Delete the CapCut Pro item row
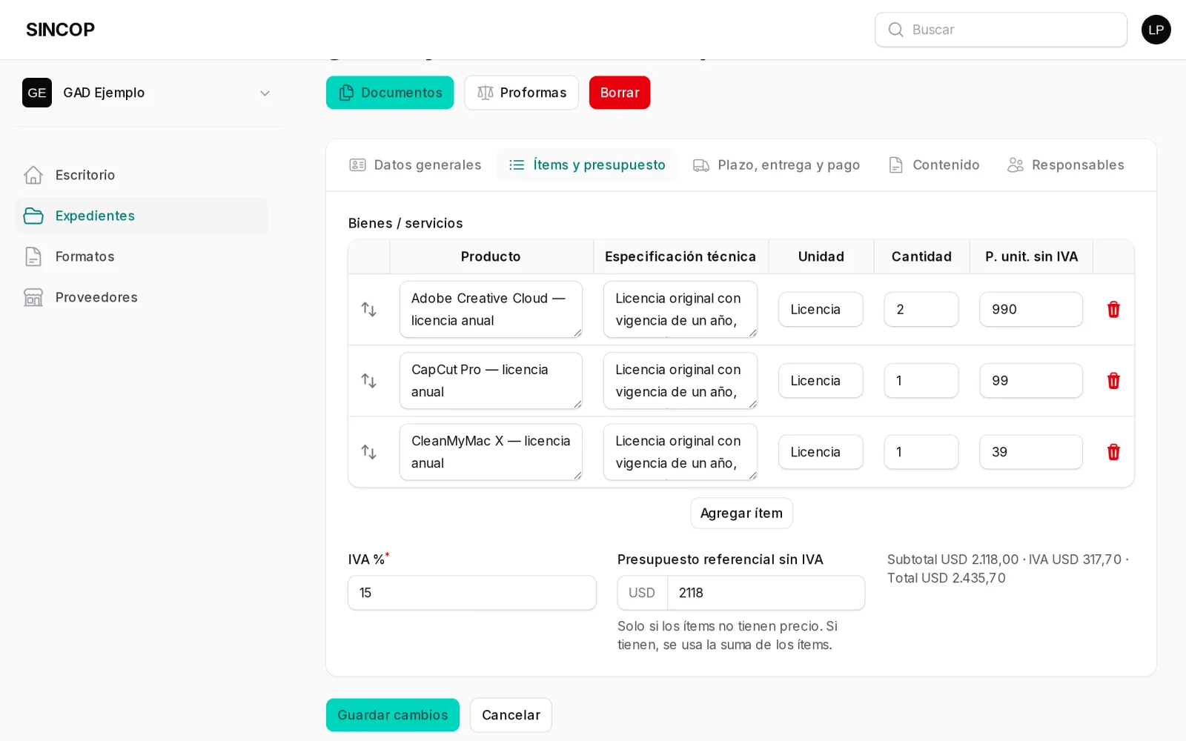This screenshot has height=741, width=1186. click(x=1113, y=381)
